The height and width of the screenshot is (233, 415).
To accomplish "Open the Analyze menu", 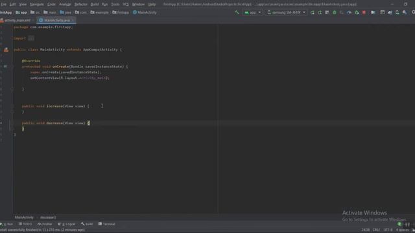I will (x=65, y=5).
